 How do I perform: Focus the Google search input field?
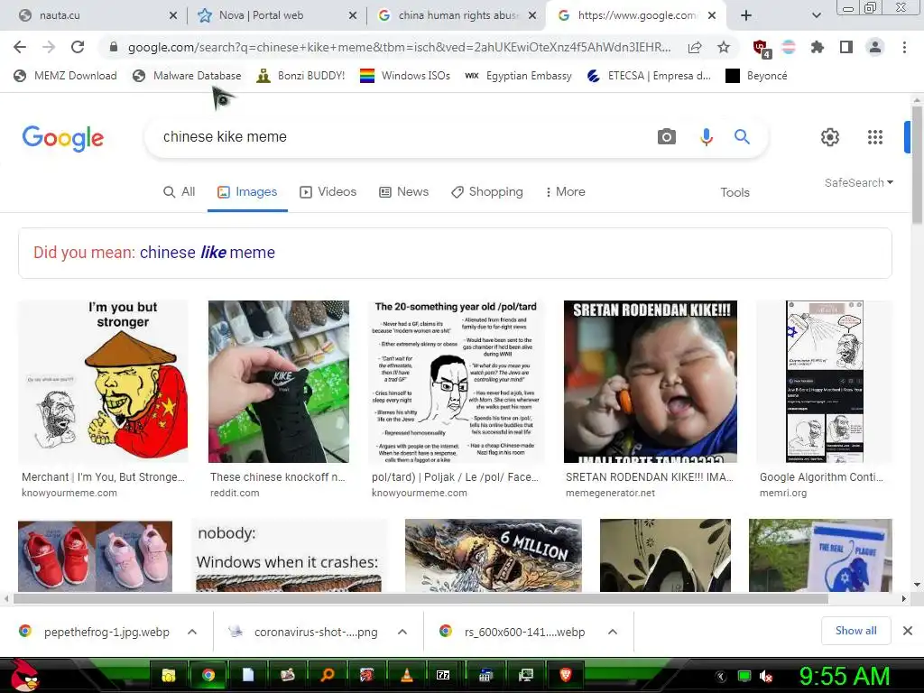coord(401,137)
